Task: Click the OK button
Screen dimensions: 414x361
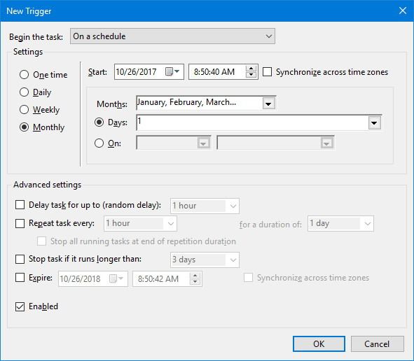Action: [319, 344]
